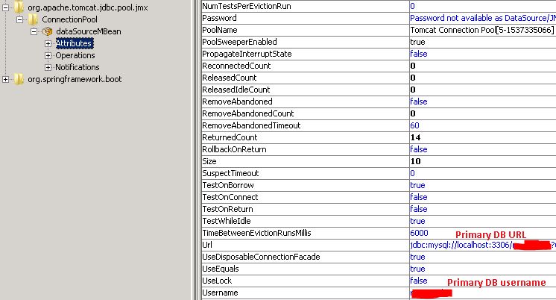556x300 pixels.
Task: Collapse the org.apache.tomcat.jdbc.pool.jmx node
Action: click(x=5, y=7)
